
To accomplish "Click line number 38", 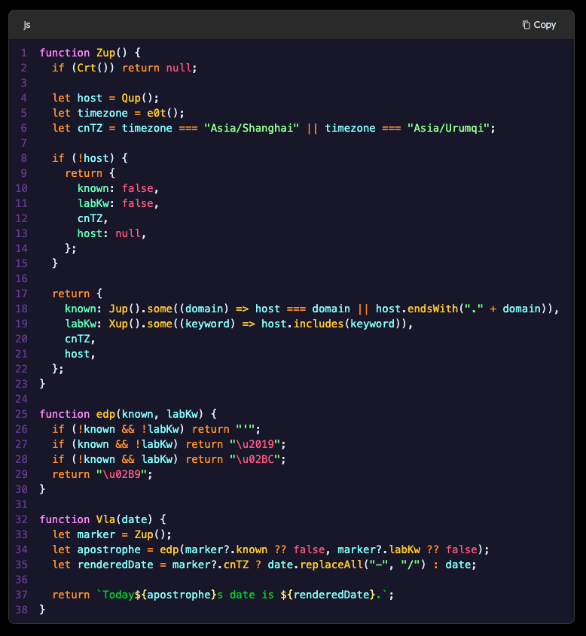I will pos(21,610).
